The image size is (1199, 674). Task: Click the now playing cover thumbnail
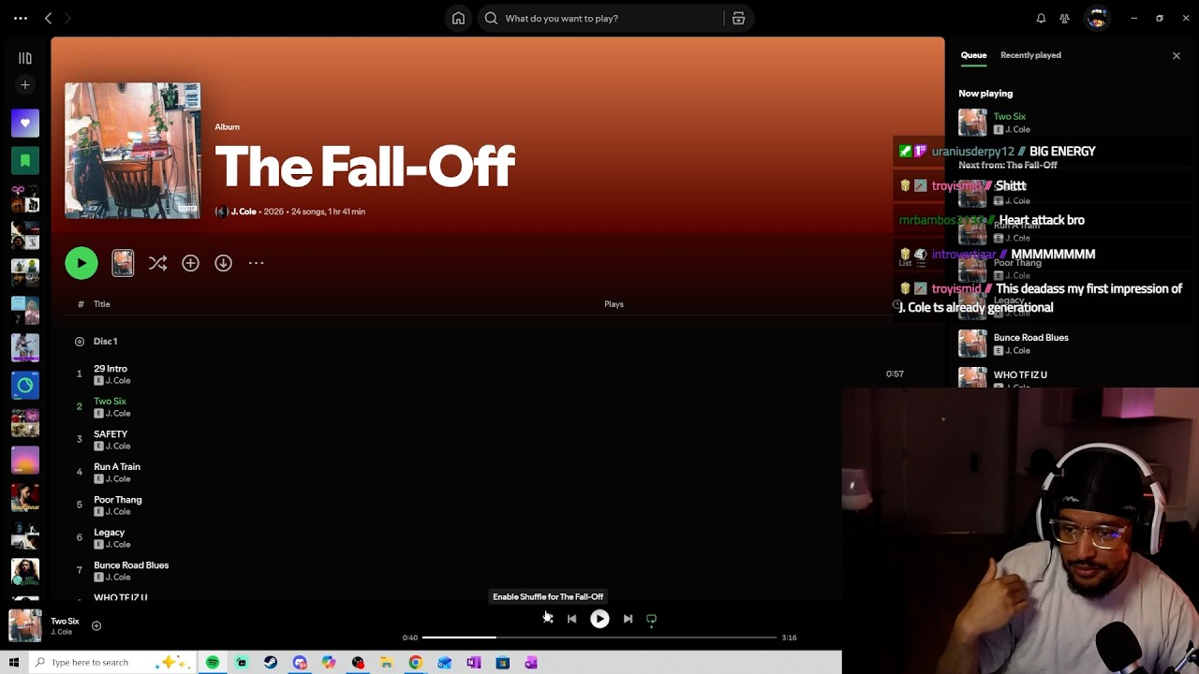25,625
